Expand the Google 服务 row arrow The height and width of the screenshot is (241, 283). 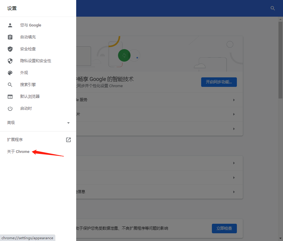coord(234,100)
